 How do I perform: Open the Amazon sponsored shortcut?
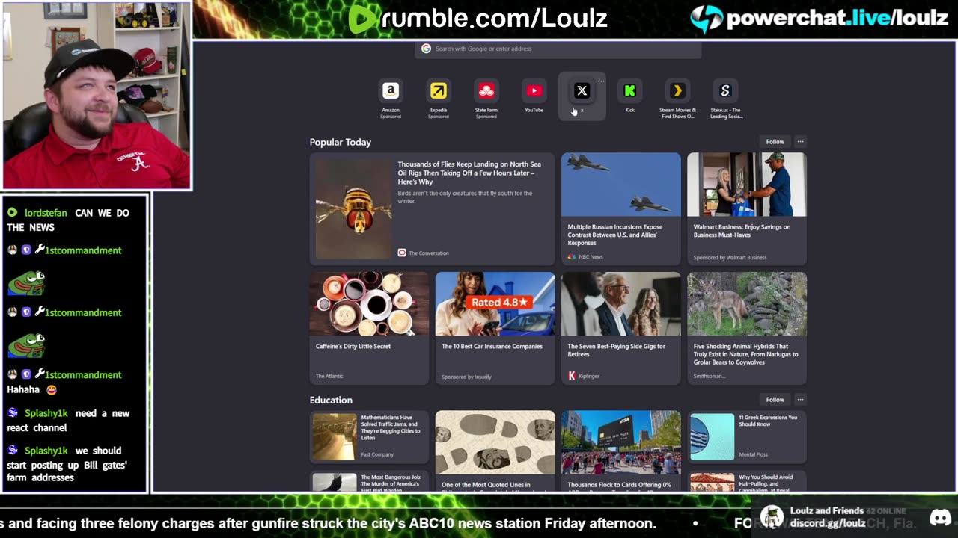click(390, 97)
